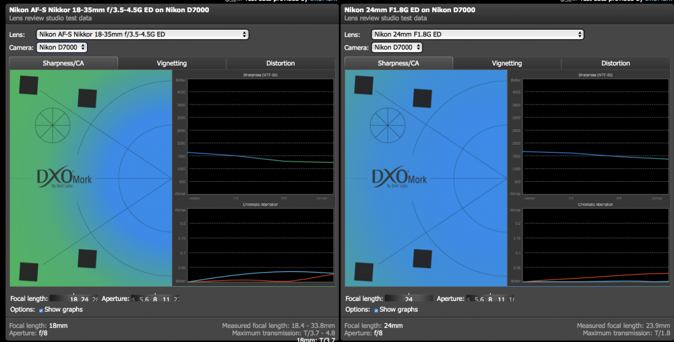The height and width of the screenshot is (342, 674).
Task: Click Measured focal length: 18.4 - 33.8mm text
Action: [x=278, y=326]
